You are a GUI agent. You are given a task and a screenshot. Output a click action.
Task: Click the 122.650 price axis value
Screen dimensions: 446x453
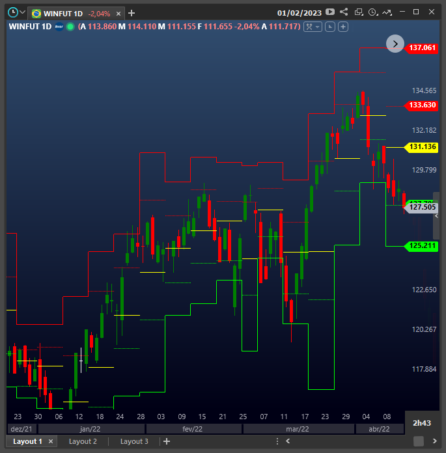point(424,290)
